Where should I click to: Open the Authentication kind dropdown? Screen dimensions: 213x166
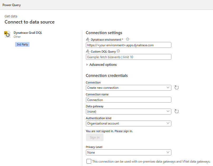coord(128,123)
